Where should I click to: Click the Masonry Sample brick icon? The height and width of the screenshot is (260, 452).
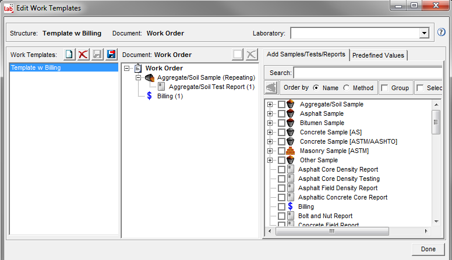click(291, 151)
